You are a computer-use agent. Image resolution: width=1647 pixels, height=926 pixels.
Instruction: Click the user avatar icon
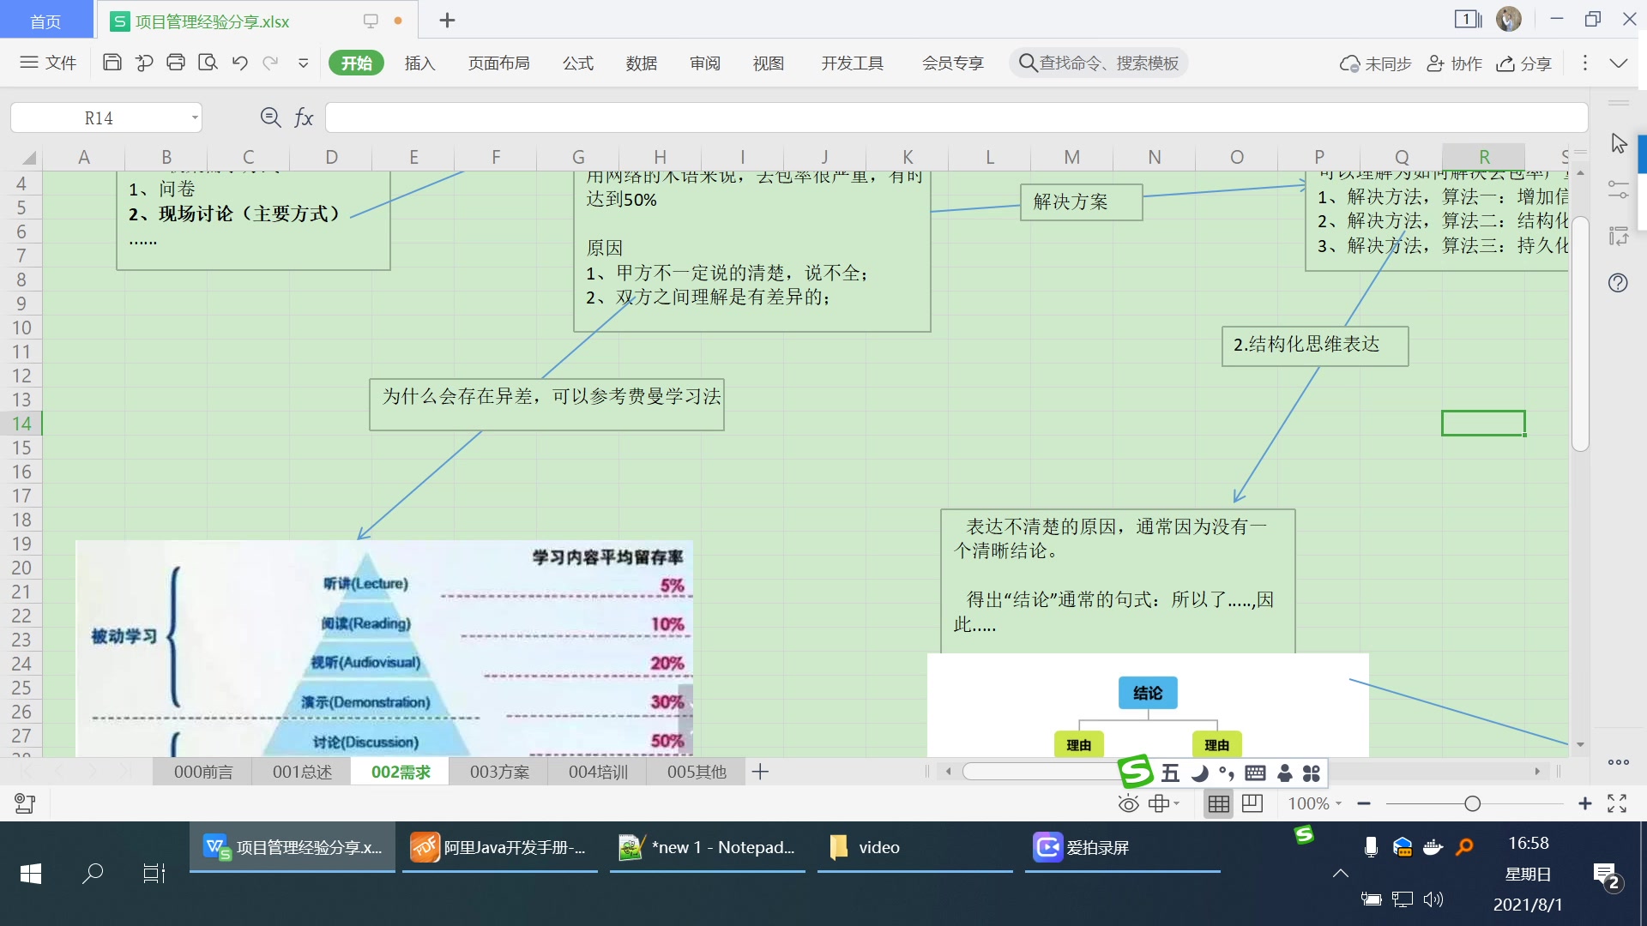point(1509,19)
